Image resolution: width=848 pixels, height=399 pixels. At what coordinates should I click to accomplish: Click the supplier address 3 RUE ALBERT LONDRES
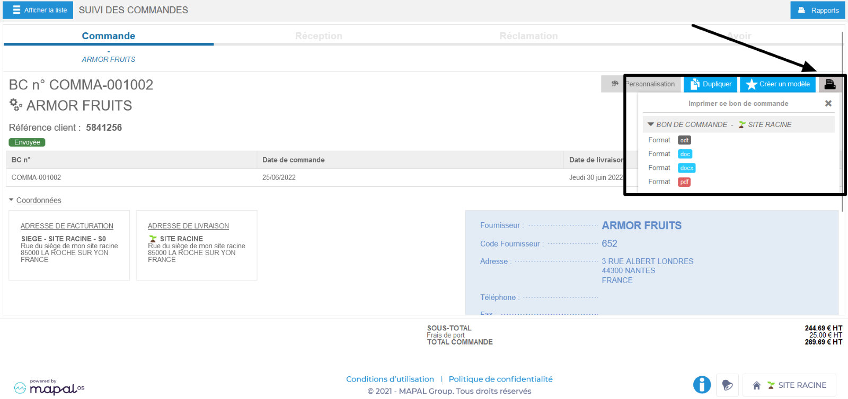tap(648, 261)
